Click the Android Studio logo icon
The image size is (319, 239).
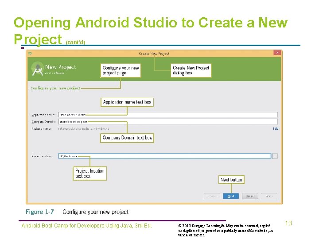pos(37,69)
